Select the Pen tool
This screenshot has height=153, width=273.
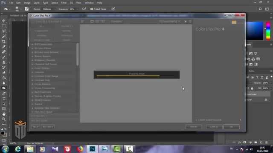click(x=4, y=93)
